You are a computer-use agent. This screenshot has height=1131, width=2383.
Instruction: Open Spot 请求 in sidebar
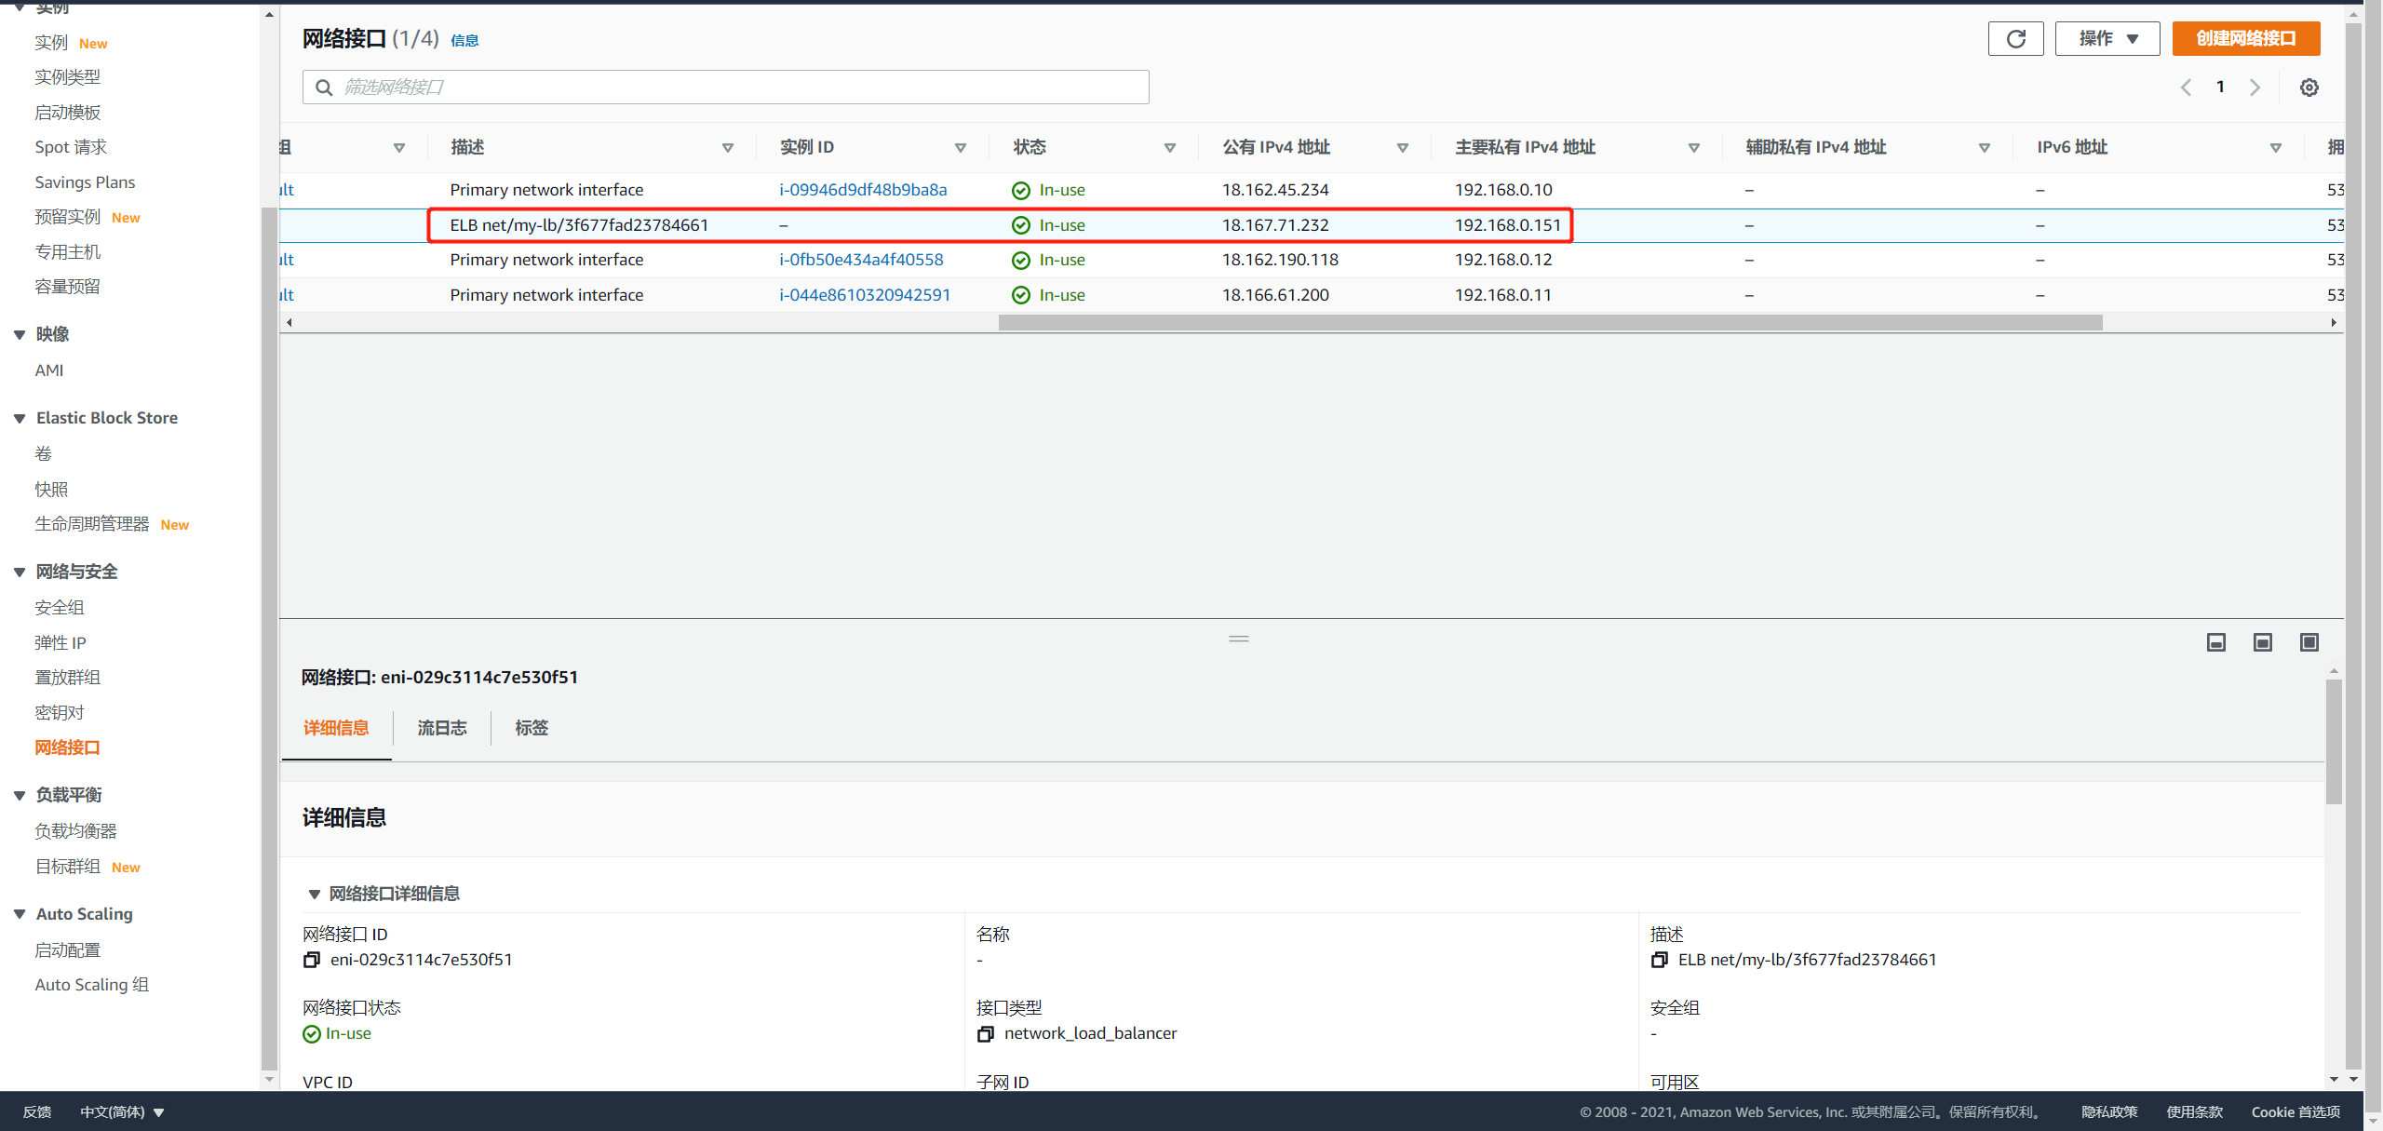click(x=71, y=147)
